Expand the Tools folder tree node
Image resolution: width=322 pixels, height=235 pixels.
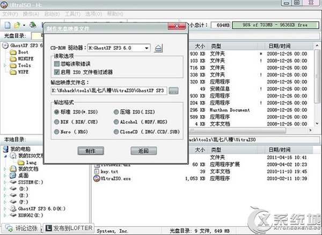(5, 65)
